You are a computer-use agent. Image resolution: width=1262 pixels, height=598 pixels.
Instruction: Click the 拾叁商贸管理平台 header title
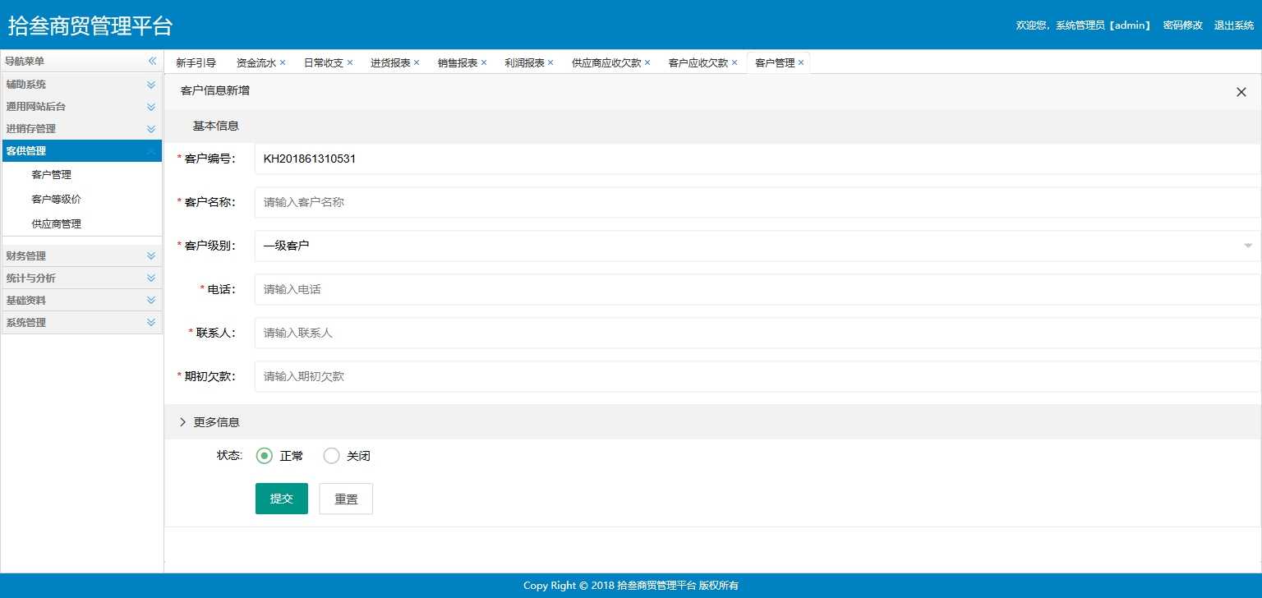click(90, 25)
